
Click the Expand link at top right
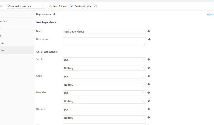tap(210, 14)
